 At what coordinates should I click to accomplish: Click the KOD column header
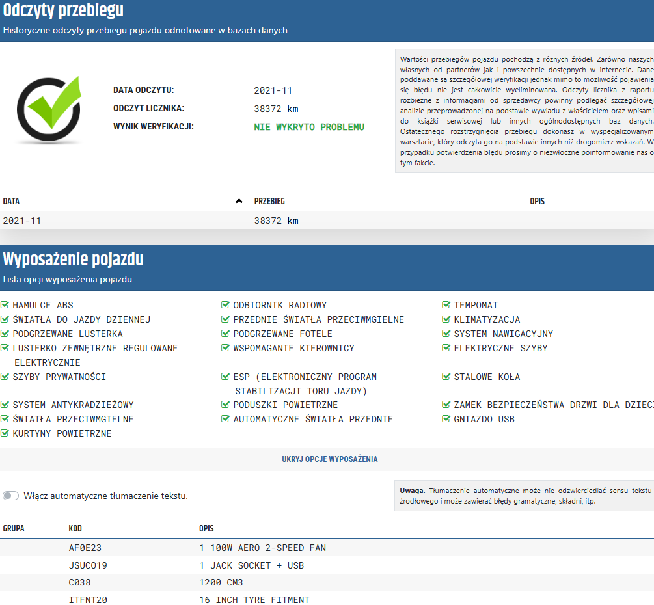(x=75, y=528)
